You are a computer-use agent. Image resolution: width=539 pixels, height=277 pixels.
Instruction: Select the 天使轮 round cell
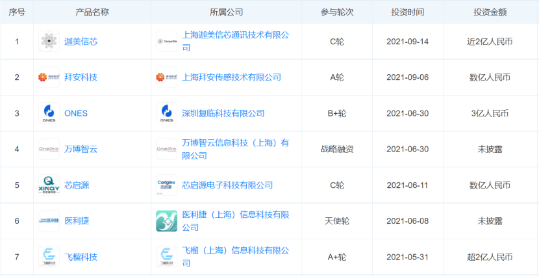coord(337,221)
